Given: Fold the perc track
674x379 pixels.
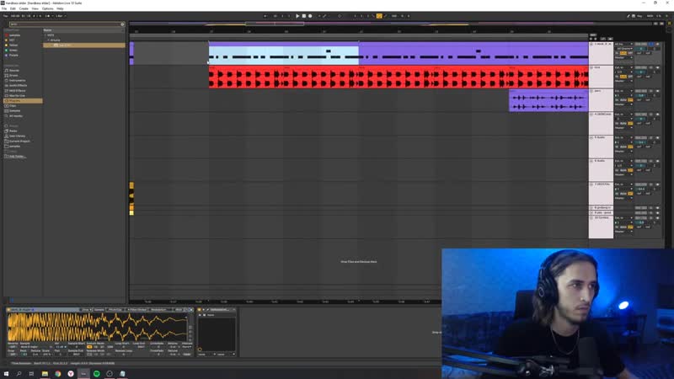Looking at the screenshot, I should [x=591, y=91].
